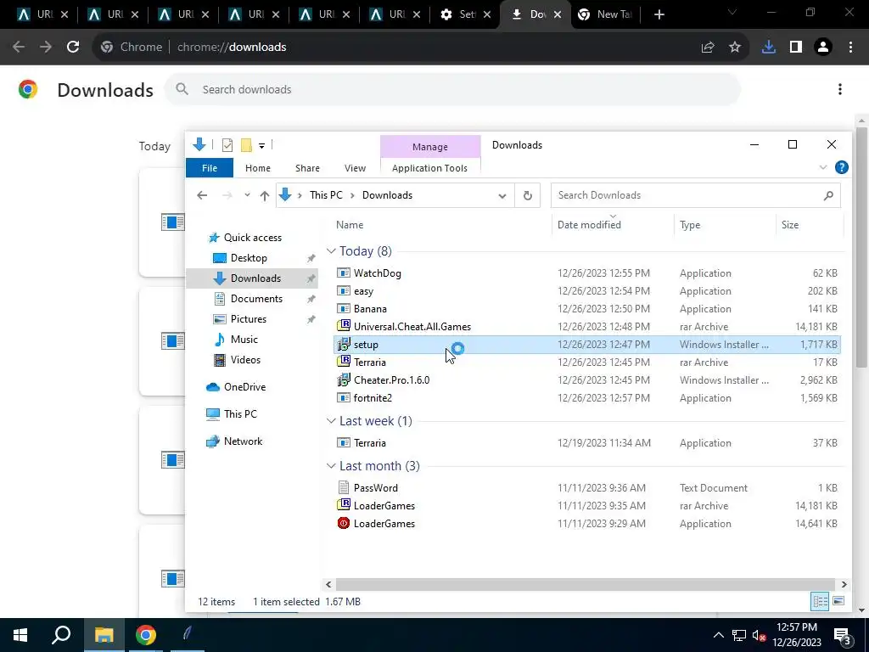Collapse the Today group
Screen dimensions: 869x652
(x=331, y=251)
